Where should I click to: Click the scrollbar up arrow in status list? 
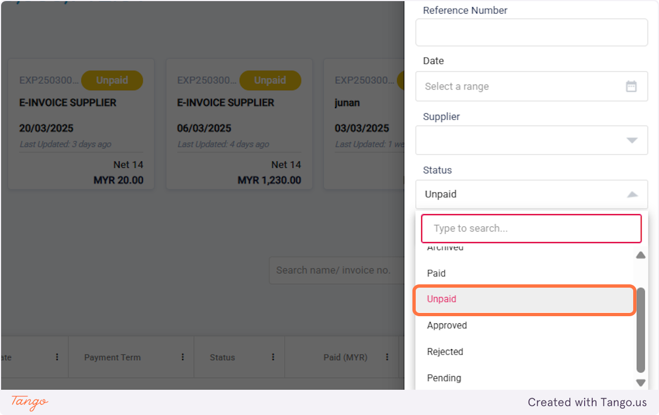tap(640, 255)
